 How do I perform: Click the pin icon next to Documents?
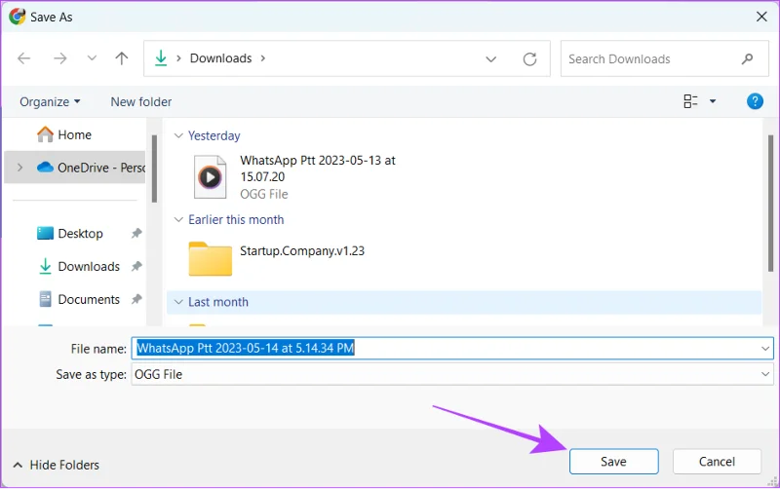click(x=136, y=299)
